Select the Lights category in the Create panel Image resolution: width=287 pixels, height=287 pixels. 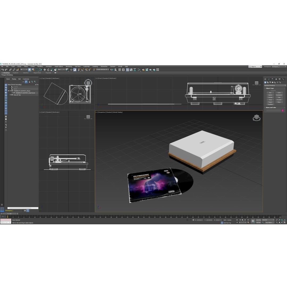point(270,82)
